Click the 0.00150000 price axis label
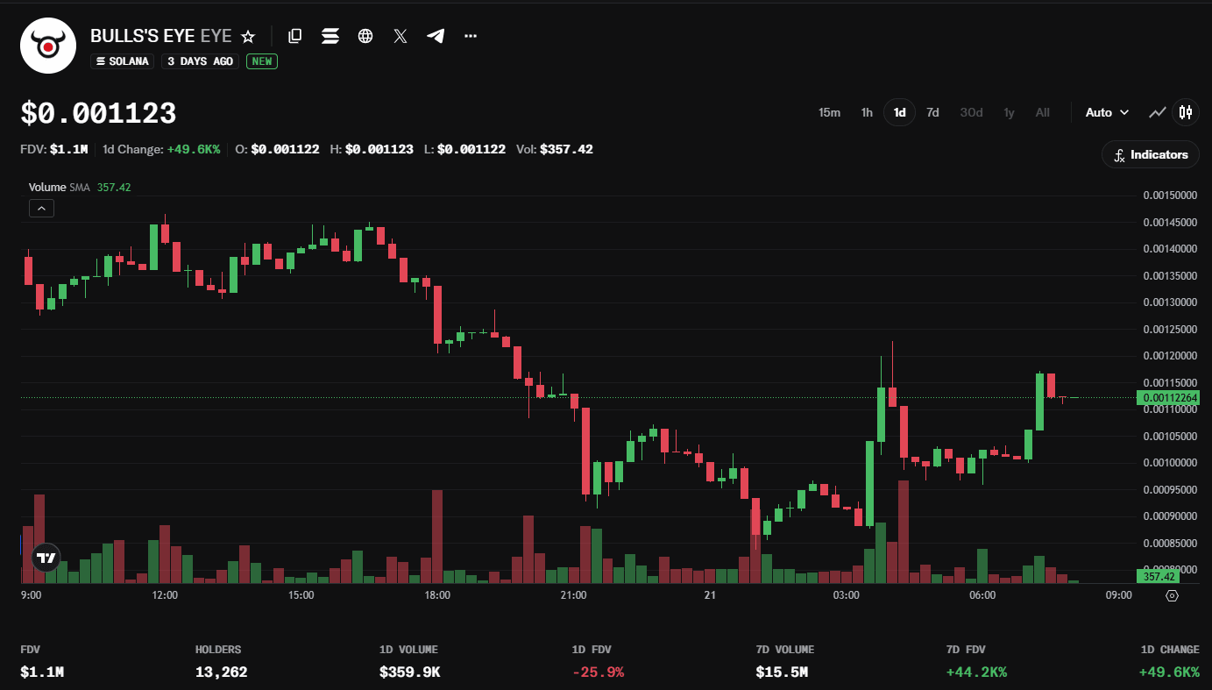 pos(1170,195)
